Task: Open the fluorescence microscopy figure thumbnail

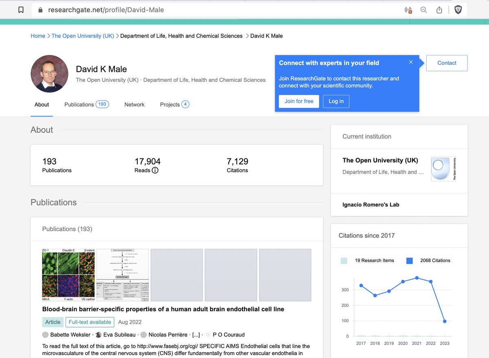Action: tap(68, 275)
